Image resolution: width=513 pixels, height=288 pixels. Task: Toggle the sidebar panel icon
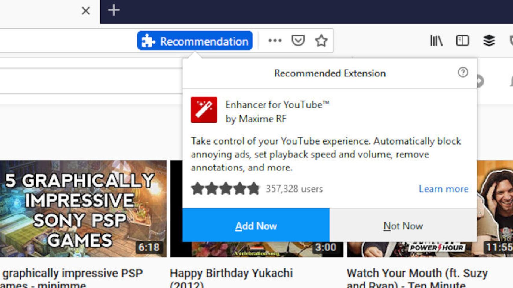(462, 40)
